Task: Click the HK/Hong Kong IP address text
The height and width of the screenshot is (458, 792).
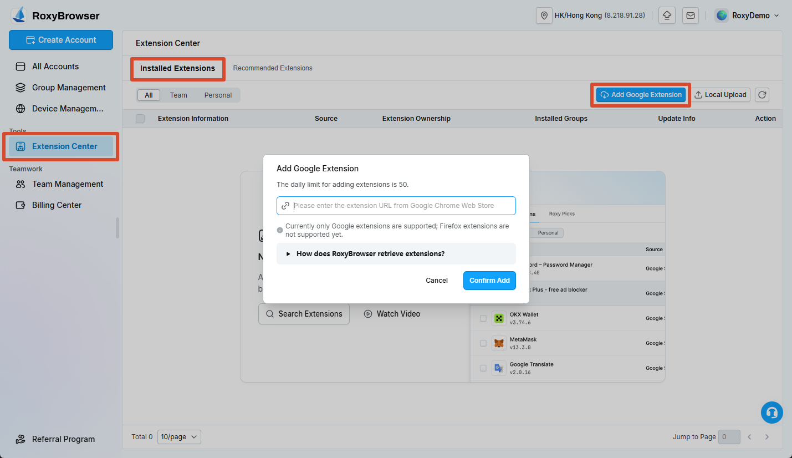Action: pos(625,16)
